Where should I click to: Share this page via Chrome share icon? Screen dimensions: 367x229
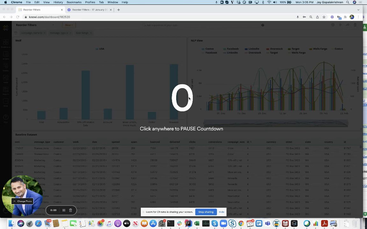317,17
